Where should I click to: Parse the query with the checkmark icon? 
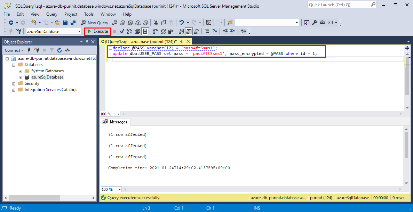pos(122,31)
